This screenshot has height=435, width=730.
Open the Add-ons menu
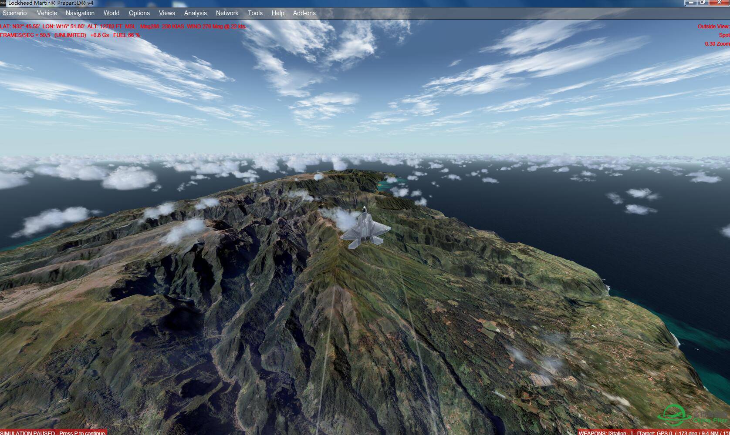click(x=304, y=13)
